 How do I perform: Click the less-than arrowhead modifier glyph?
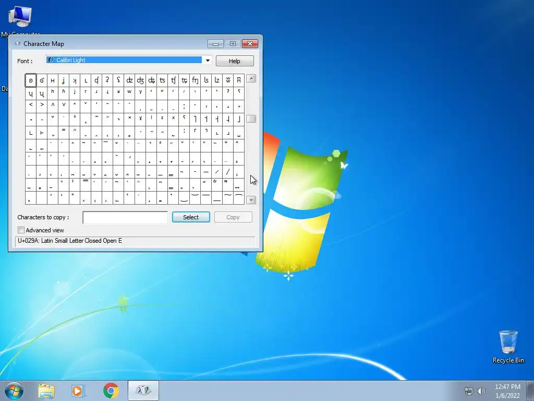tap(31, 107)
